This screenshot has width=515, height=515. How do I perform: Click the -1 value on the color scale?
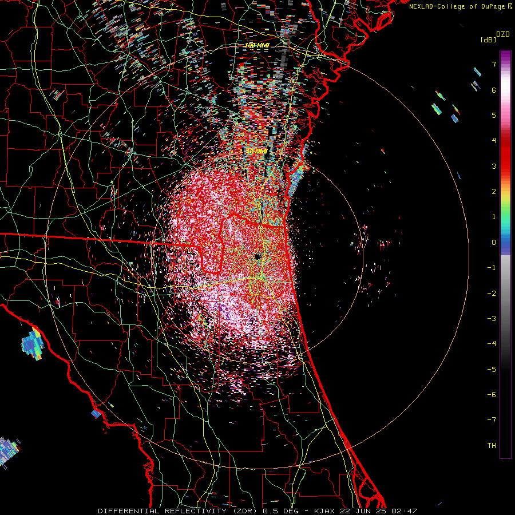492,268
